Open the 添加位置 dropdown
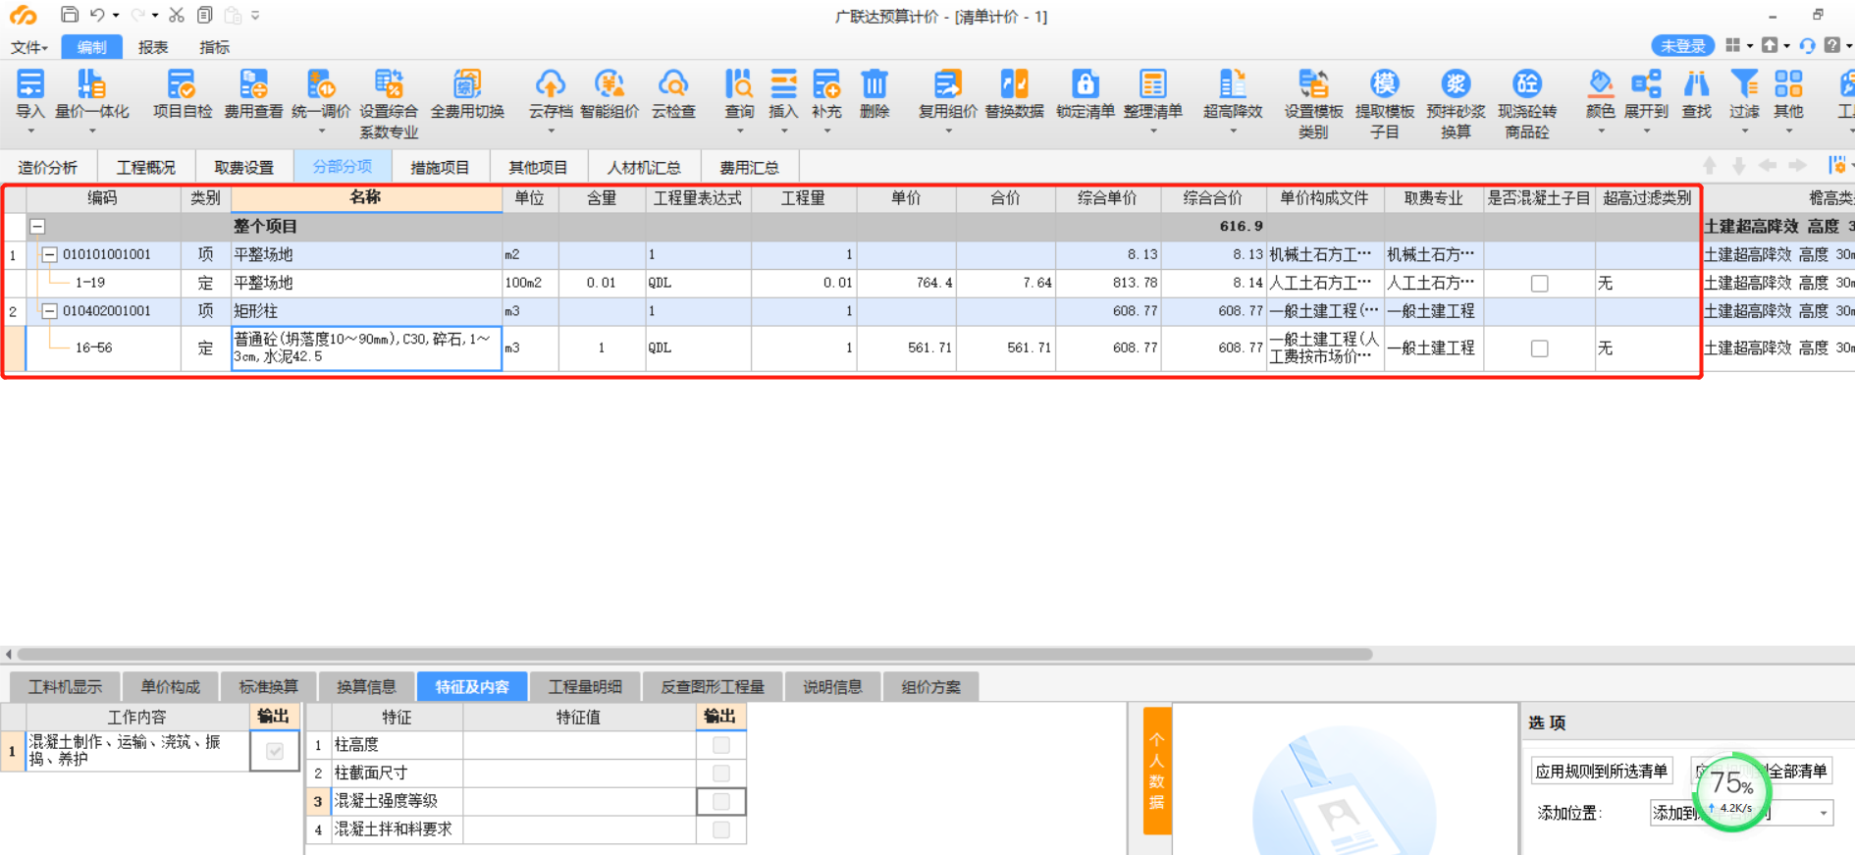 1824,813
